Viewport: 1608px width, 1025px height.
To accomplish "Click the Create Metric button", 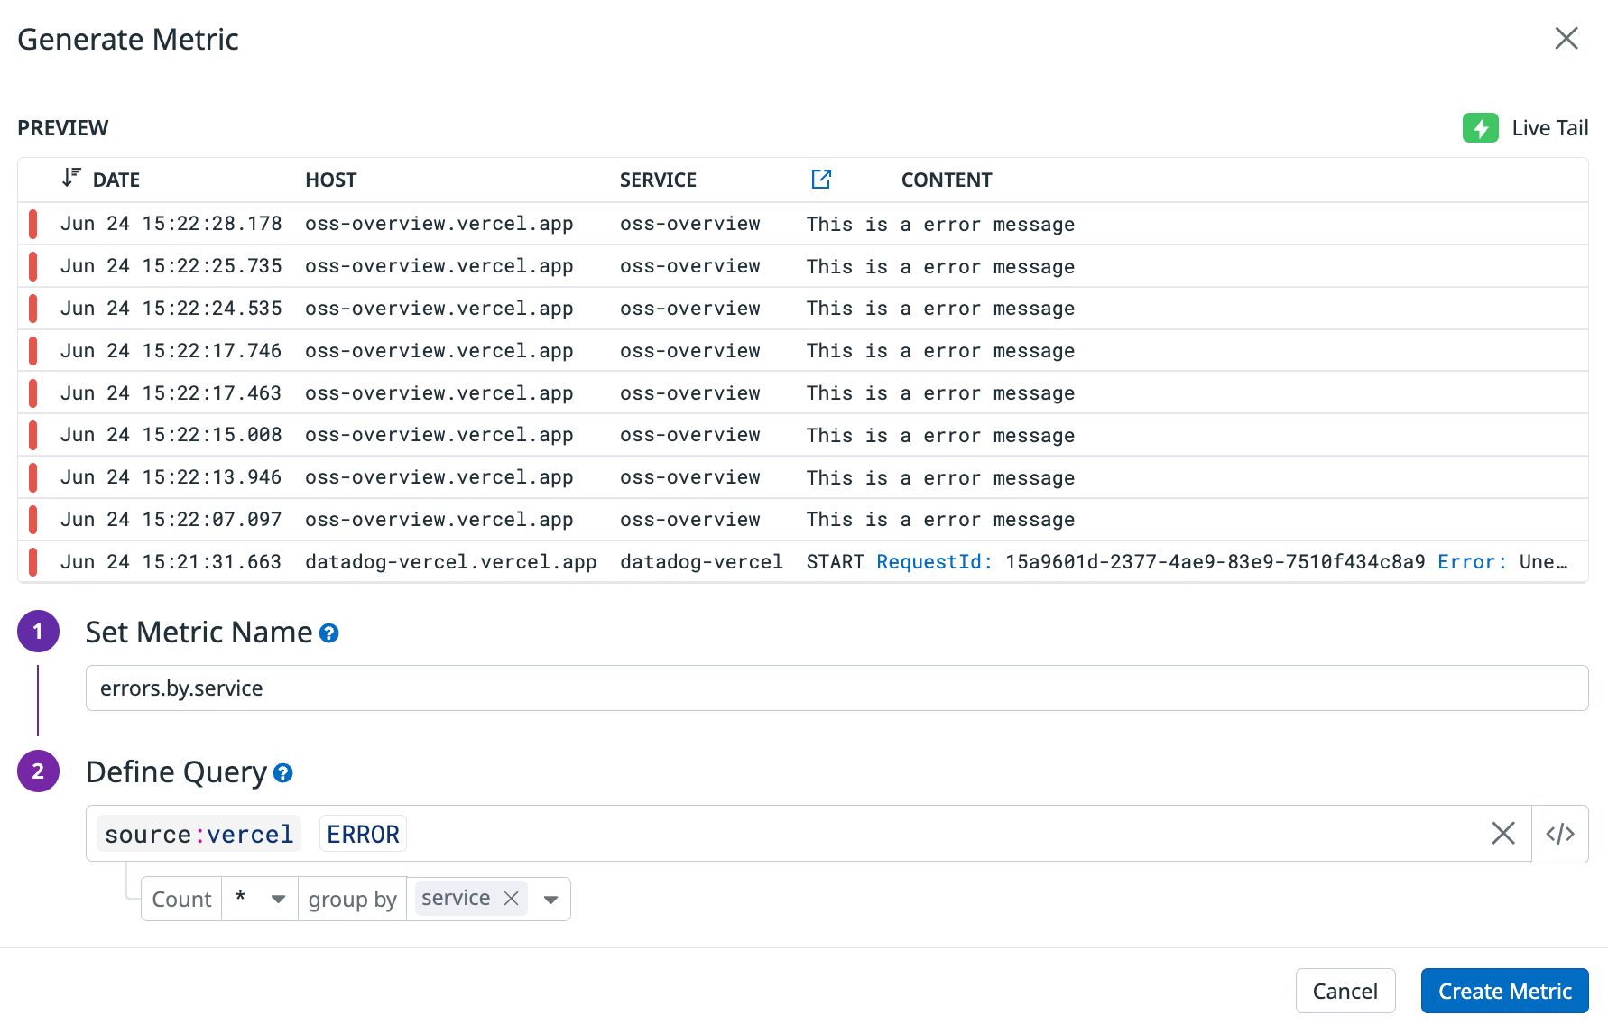I will pos(1504,991).
